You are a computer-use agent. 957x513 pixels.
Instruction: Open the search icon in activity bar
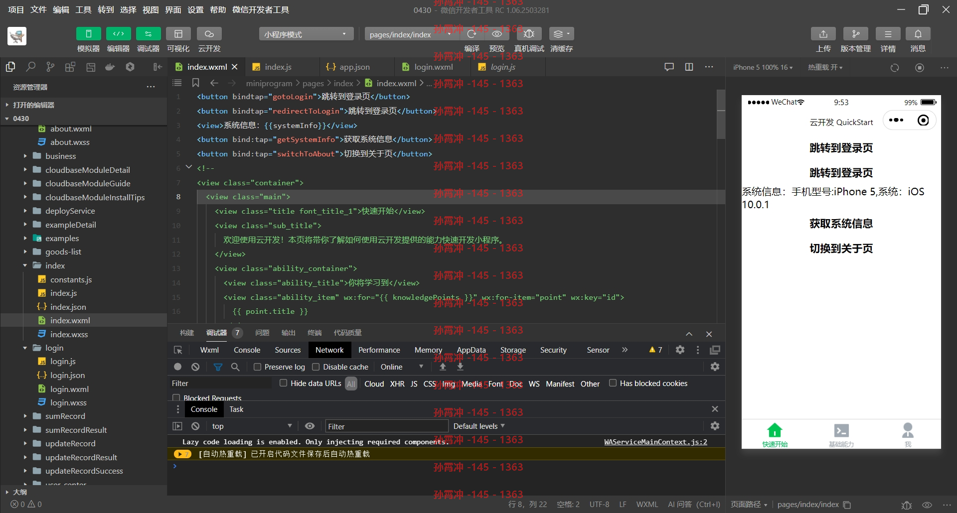[x=30, y=67]
